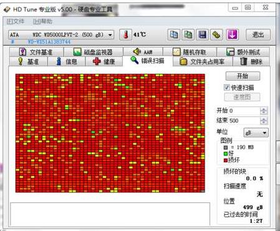This screenshot has width=280, height=231.
Task: Toggle the 快速扫描 checkbox
Action: (x=226, y=87)
